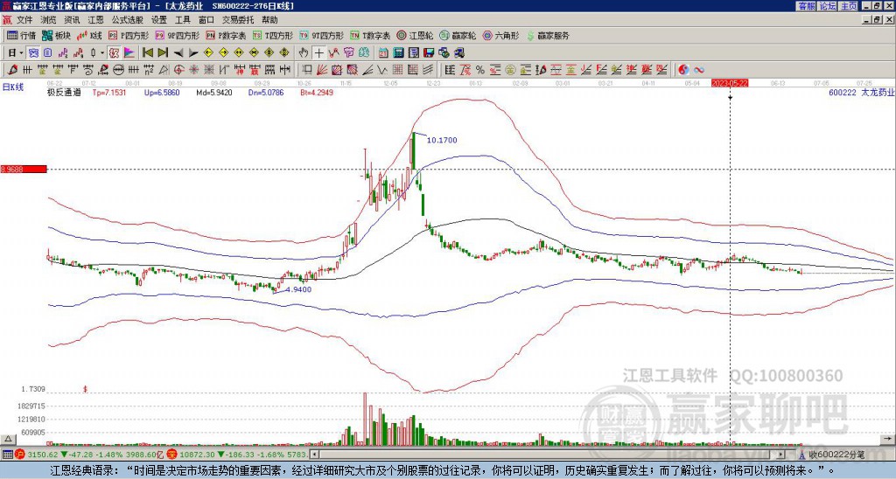Open the 六角形 tool
896x479 pixels.
pyautogui.click(x=501, y=35)
